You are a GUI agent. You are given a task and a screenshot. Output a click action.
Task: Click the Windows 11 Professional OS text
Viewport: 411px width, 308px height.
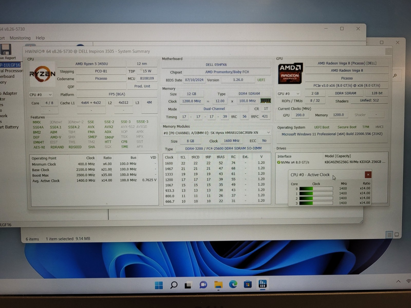tap(332, 134)
